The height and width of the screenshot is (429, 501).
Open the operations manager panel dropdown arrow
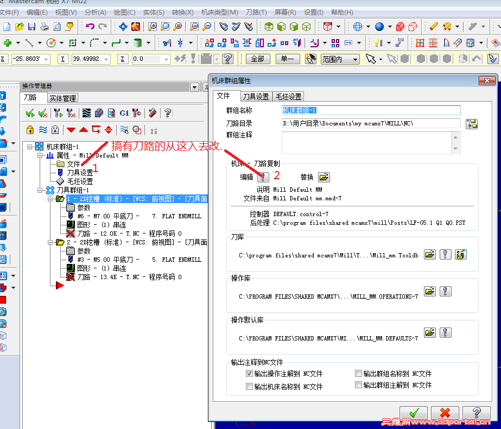[194, 87]
